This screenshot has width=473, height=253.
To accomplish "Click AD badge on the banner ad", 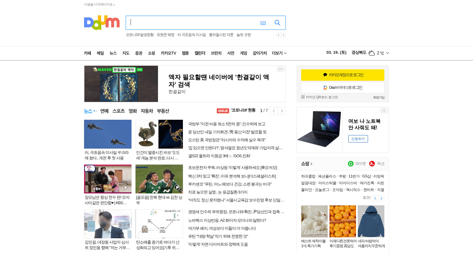I will click(x=281, y=69).
